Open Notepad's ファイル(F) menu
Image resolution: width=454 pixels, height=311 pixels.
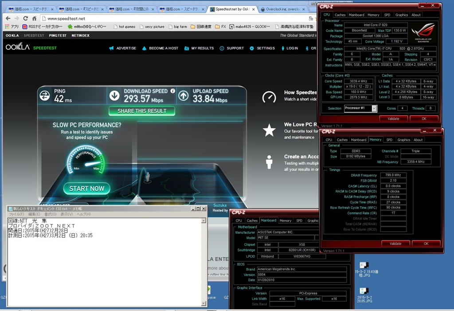click(17, 214)
